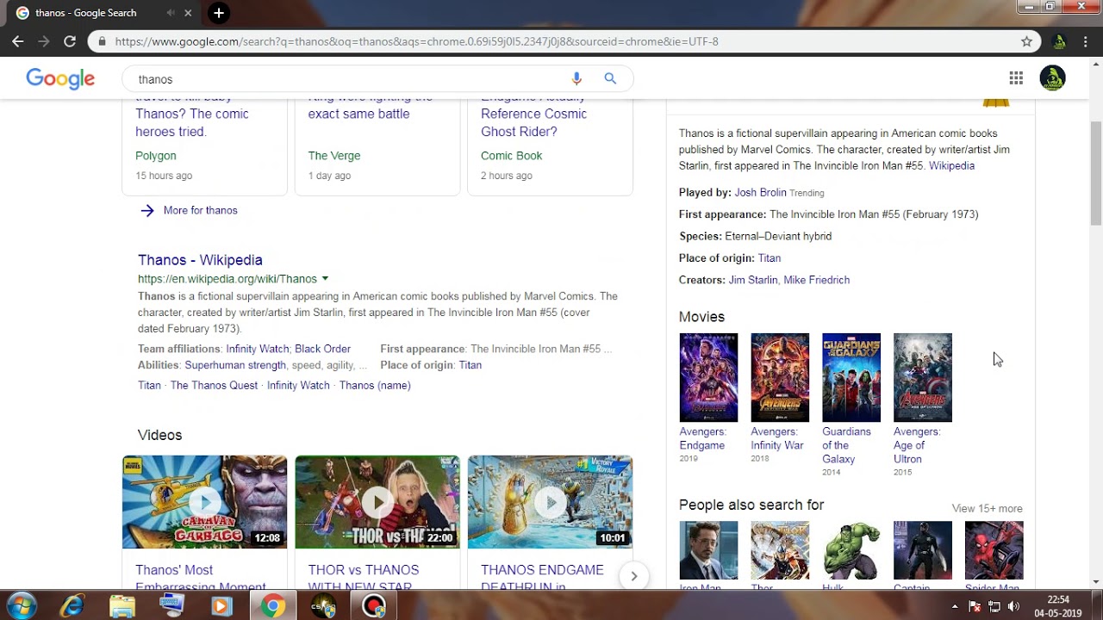The height and width of the screenshot is (620, 1103).
Task: Open the Google apps grid
Action: 1016,78
